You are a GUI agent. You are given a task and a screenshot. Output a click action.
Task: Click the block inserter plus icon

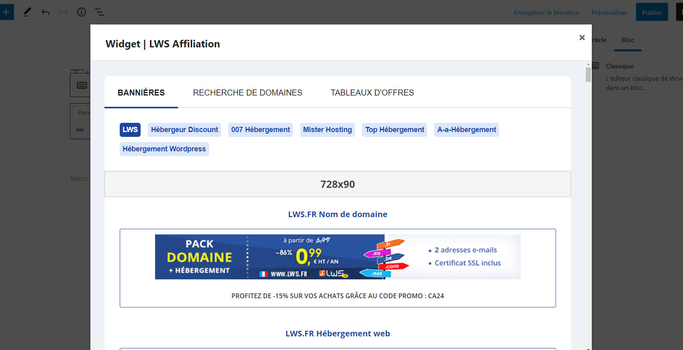(x=6, y=12)
